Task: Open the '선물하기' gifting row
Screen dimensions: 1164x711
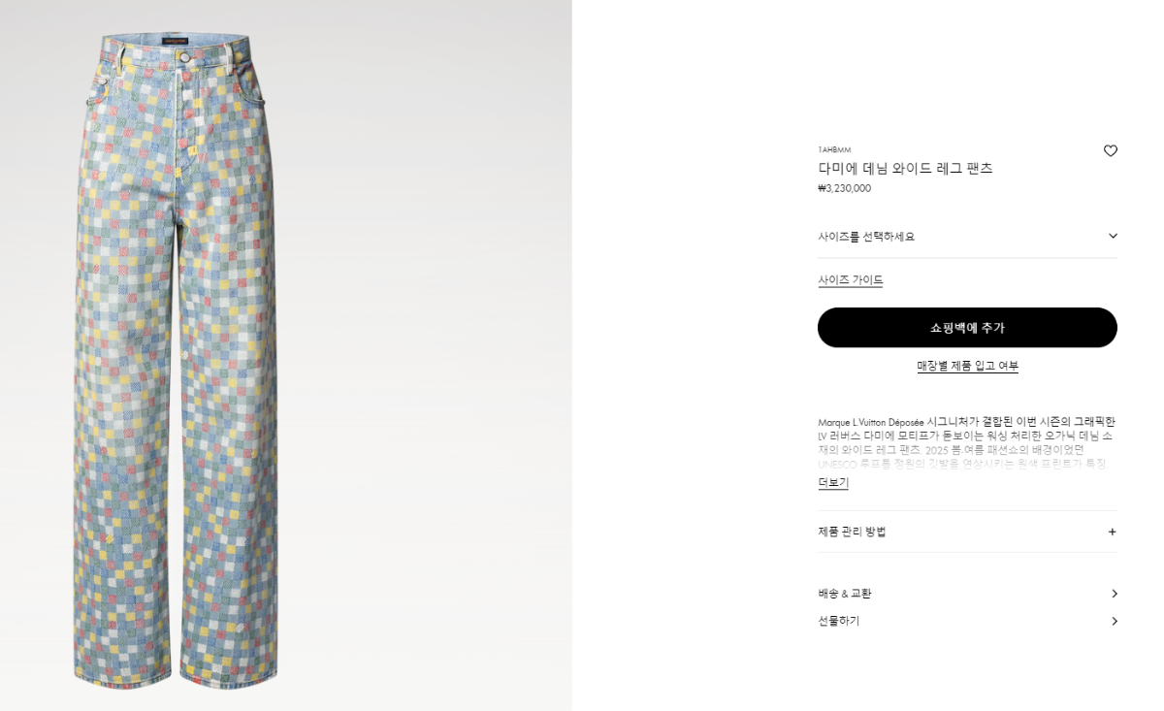Action: coord(967,621)
